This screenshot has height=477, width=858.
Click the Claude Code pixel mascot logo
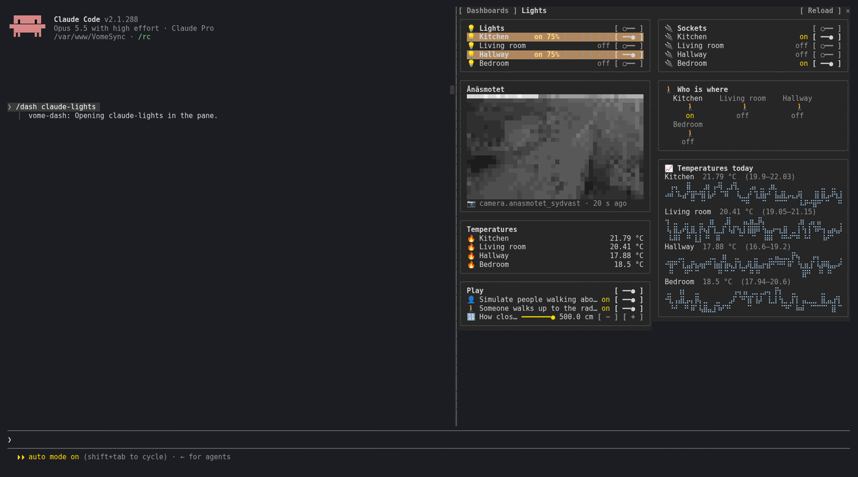point(28,26)
